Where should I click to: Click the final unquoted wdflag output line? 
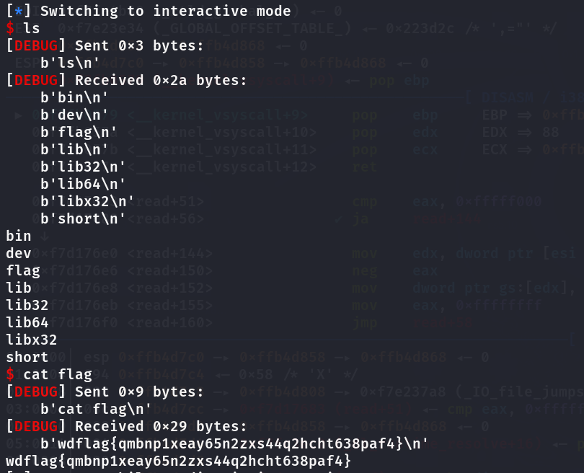click(x=178, y=460)
